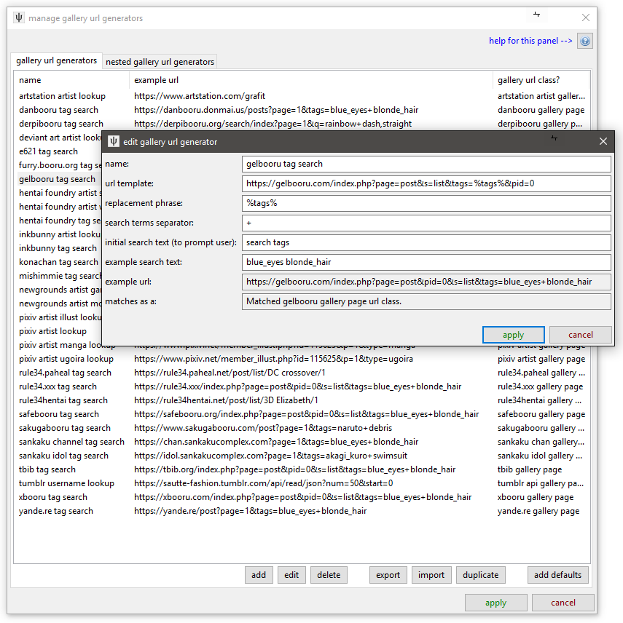The width and height of the screenshot is (623, 623).
Task: Close the manage gallery url generators window
Action: (586, 17)
